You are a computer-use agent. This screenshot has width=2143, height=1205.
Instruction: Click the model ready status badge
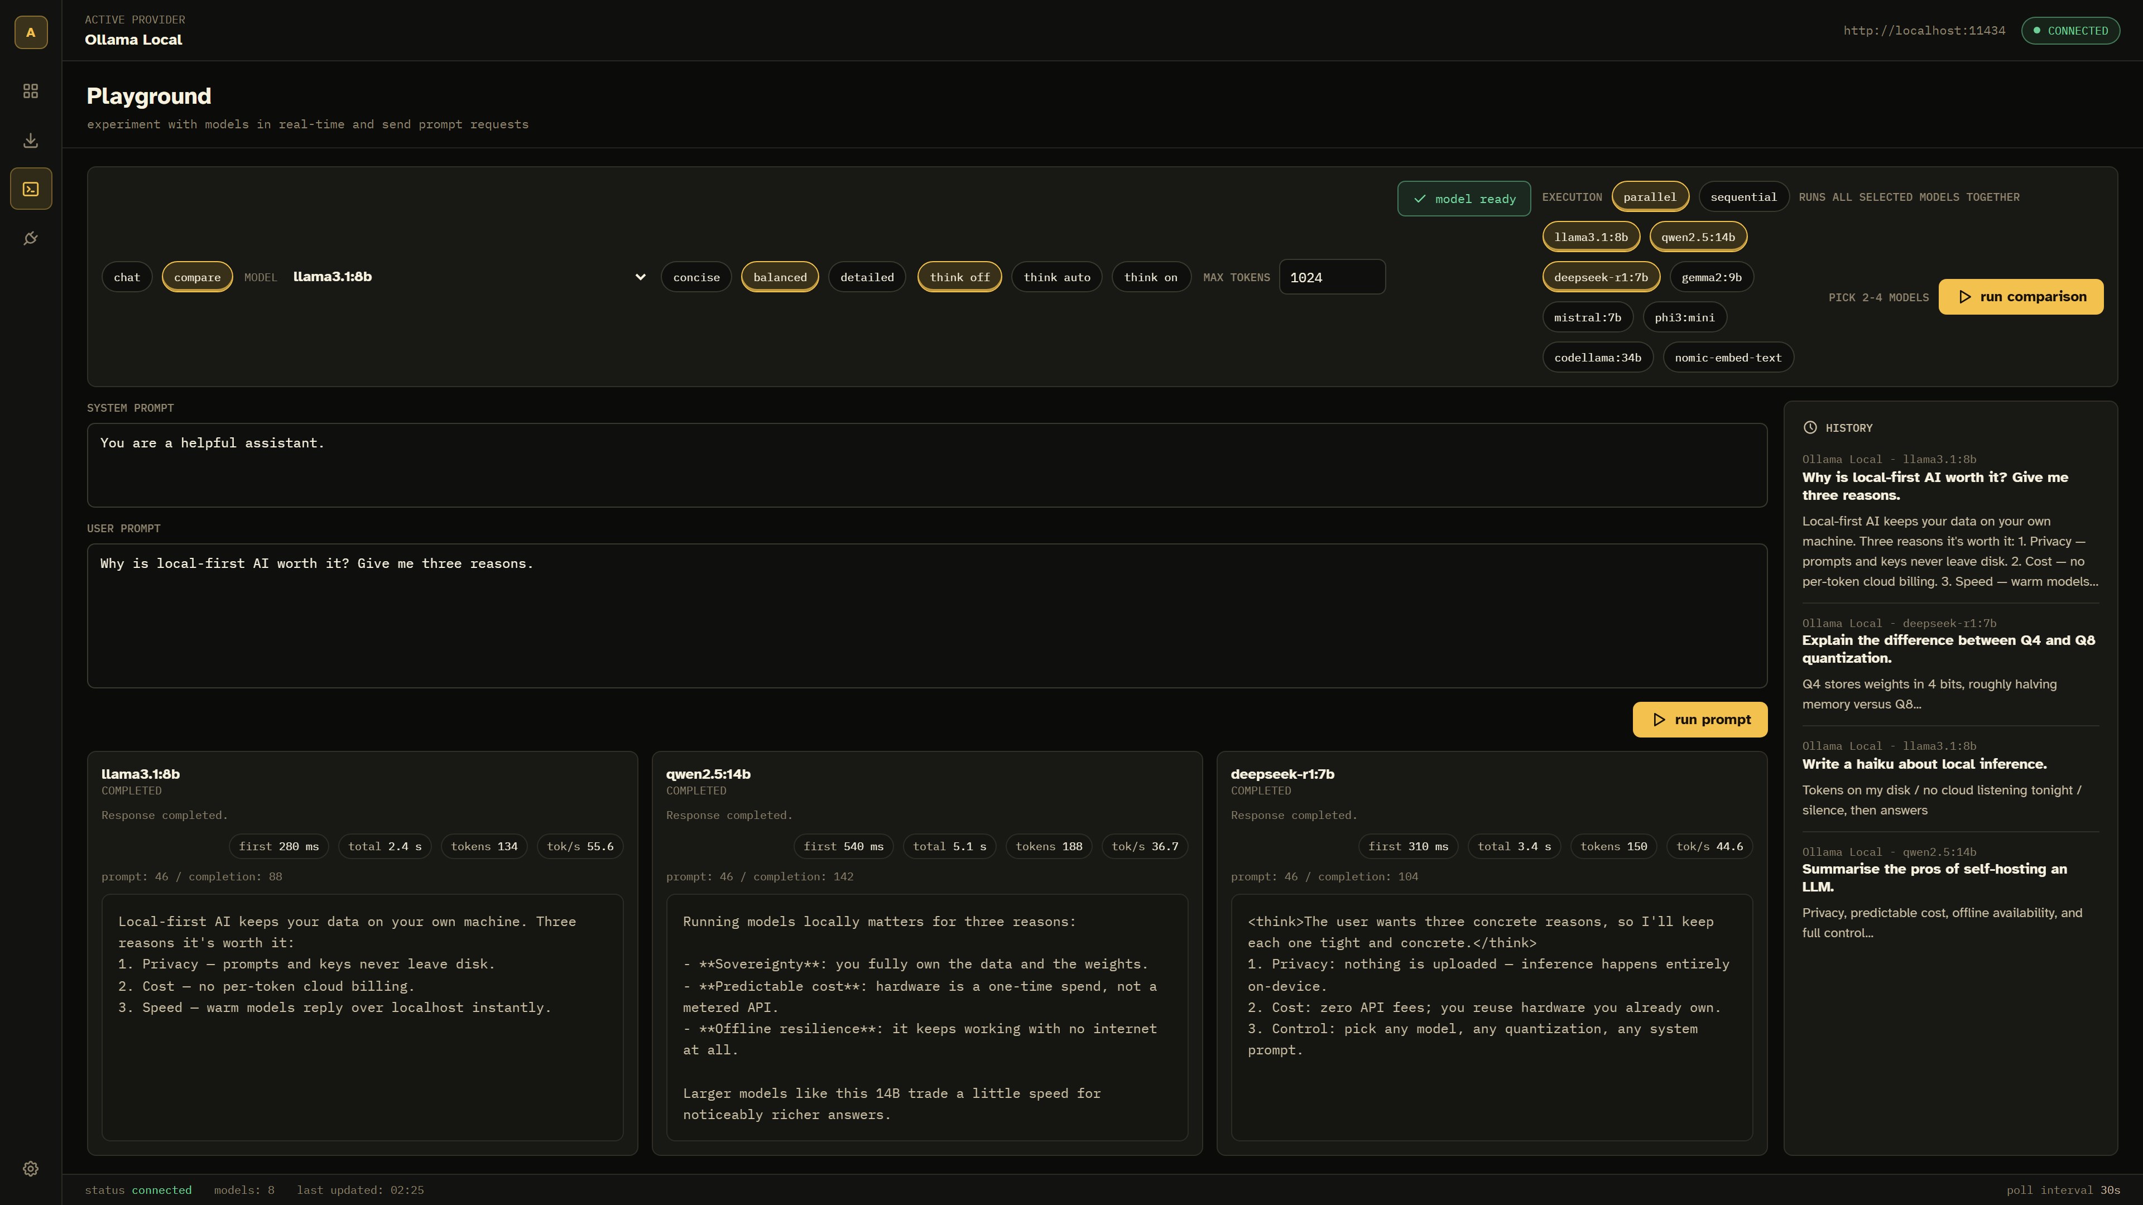point(1463,199)
